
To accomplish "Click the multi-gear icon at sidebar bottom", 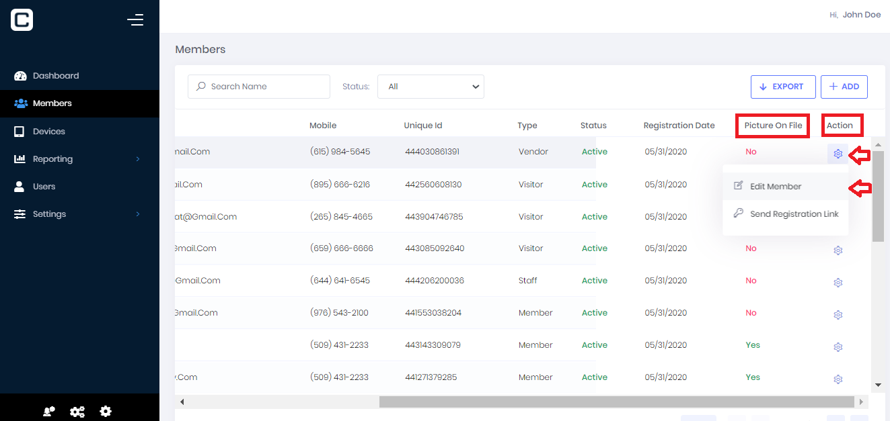I will (77, 412).
